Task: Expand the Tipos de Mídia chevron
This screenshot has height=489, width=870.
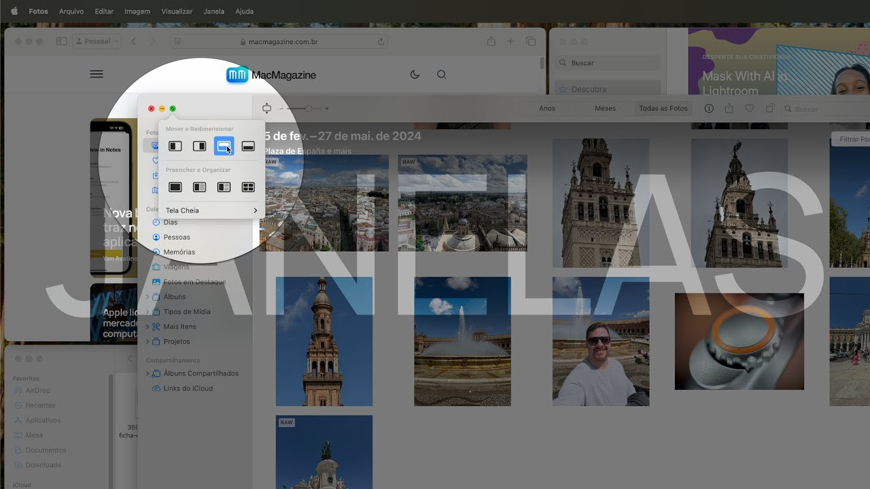Action: (x=147, y=312)
